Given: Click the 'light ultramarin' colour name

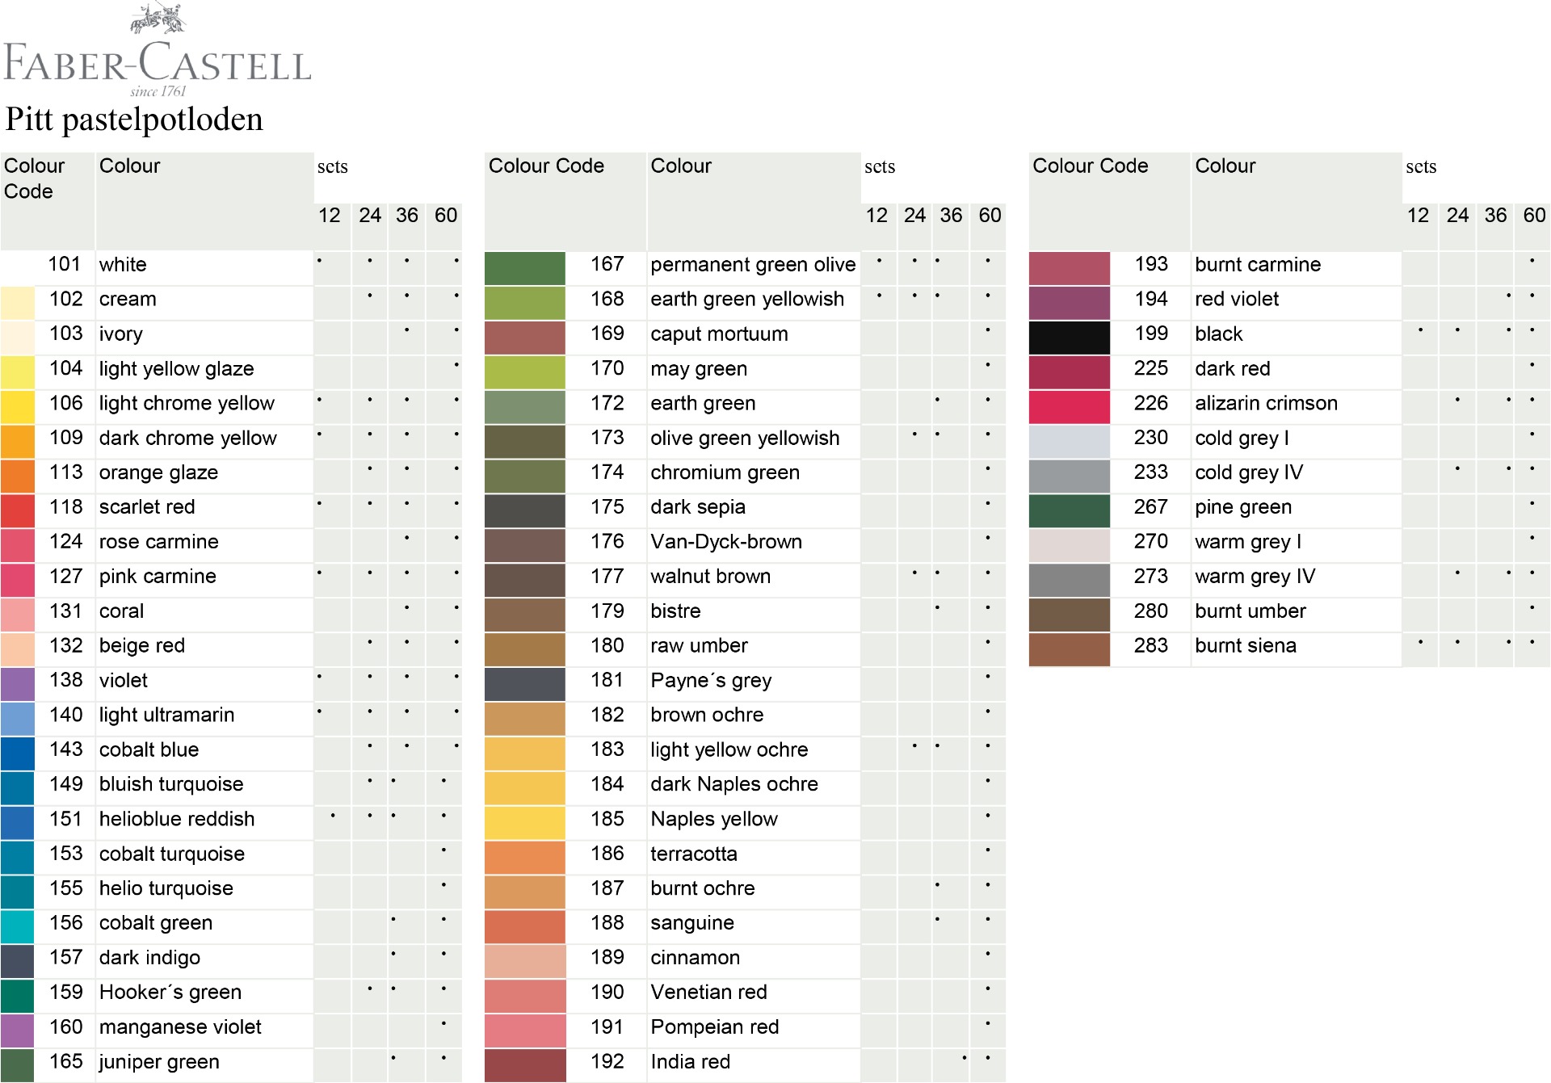Looking at the screenshot, I should click(166, 715).
